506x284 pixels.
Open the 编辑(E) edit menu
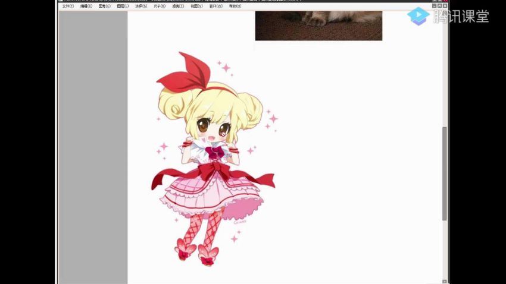86,6
